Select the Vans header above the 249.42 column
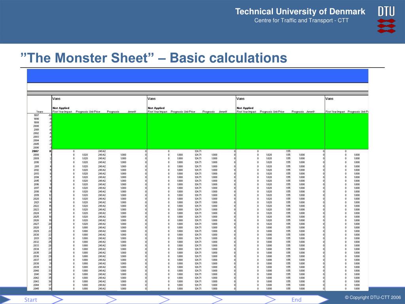 tap(56, 99)
